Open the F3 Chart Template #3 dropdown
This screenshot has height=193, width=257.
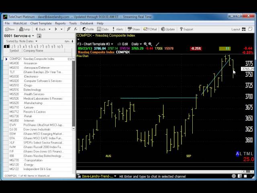(112, 44)
